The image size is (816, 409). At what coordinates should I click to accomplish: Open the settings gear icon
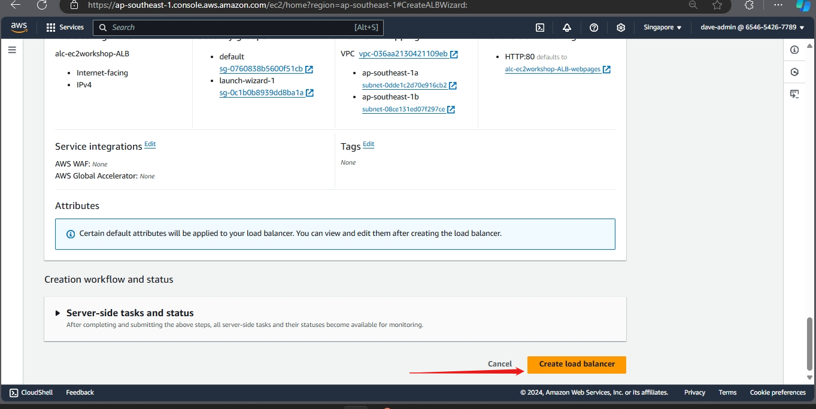pyautogui.click(x=621, y=28)
